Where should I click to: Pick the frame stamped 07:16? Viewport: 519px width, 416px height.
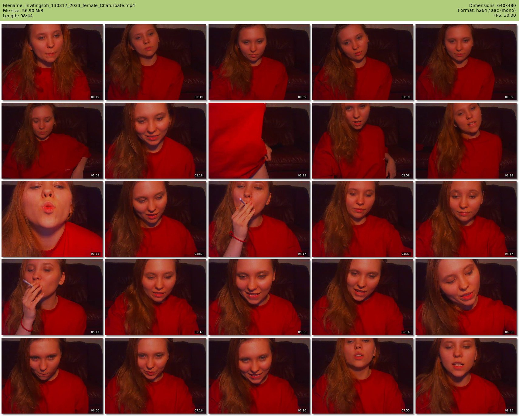[155, 376]
